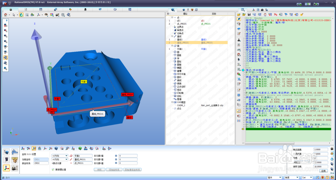Click the open folder icon in program toolbar
This screenshot has height=180, width=336.
coord(239,14)
